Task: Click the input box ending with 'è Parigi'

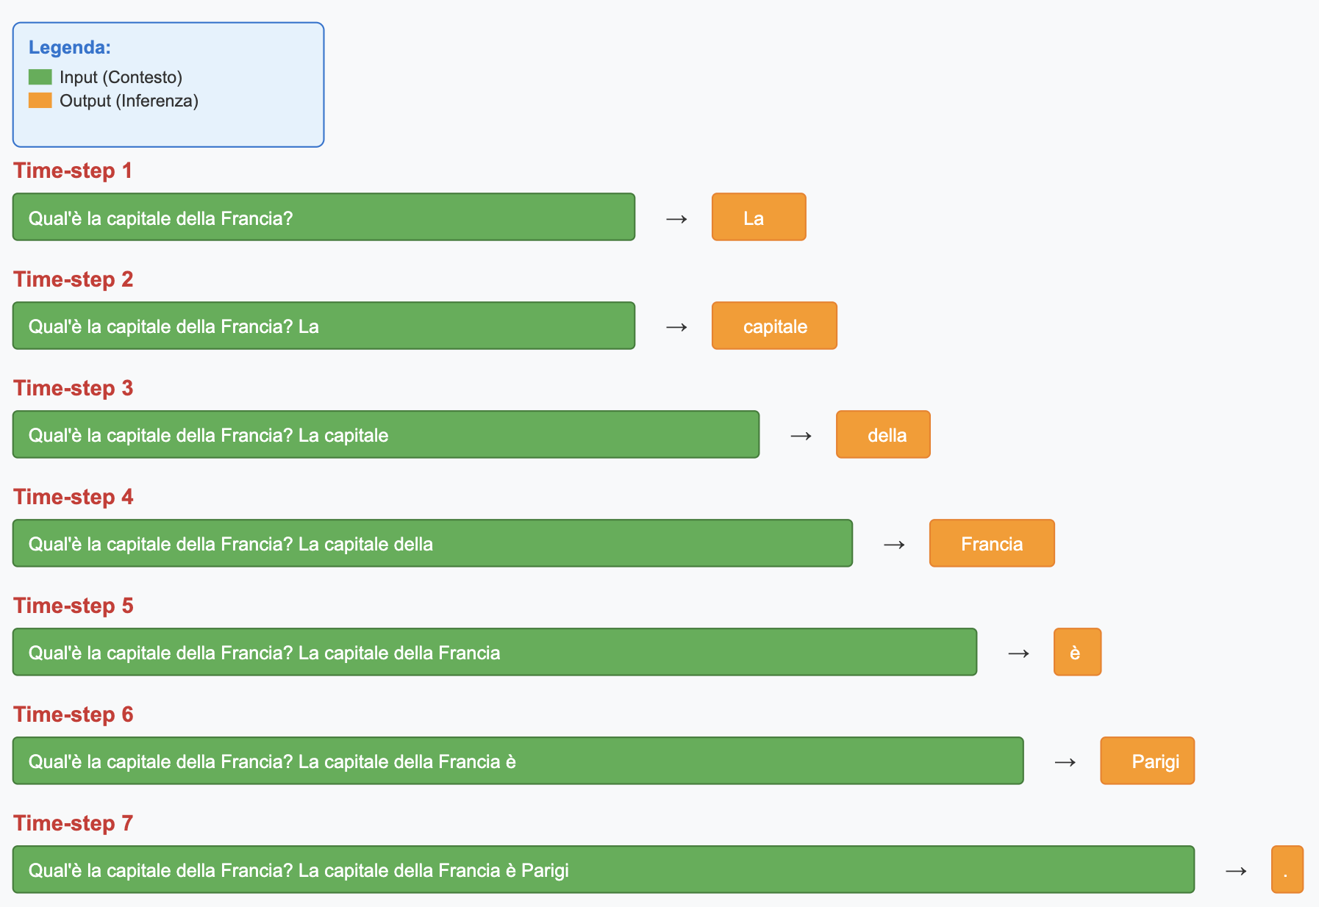Action: [603, 870]
